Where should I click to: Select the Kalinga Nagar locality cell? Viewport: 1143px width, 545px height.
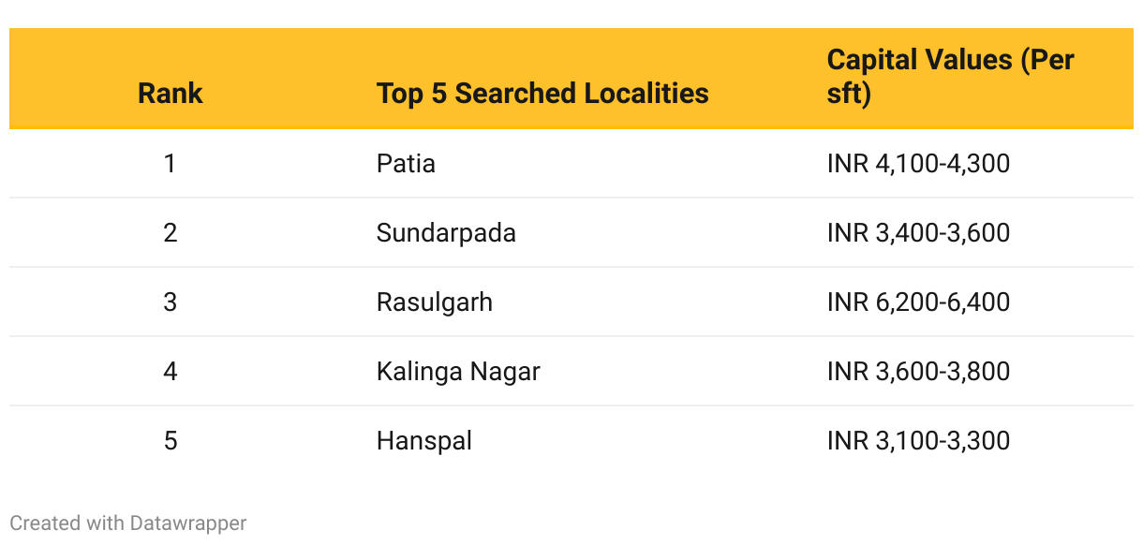pos(458,372)
